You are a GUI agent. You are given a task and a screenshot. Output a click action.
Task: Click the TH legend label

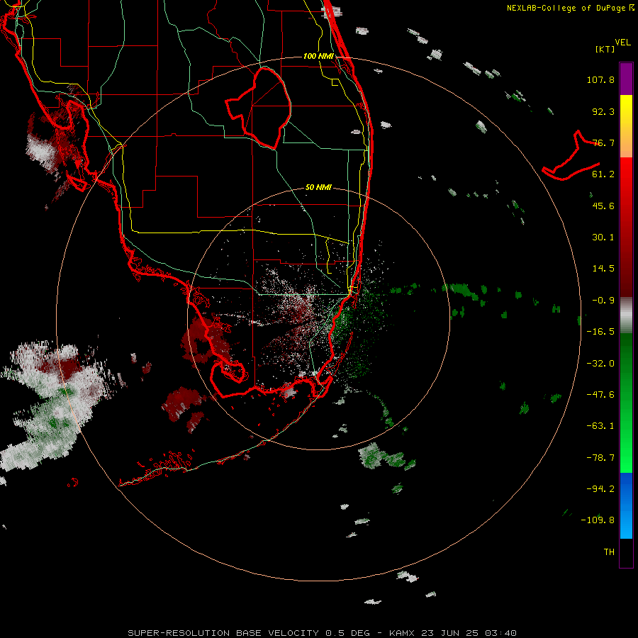point(609,552)
